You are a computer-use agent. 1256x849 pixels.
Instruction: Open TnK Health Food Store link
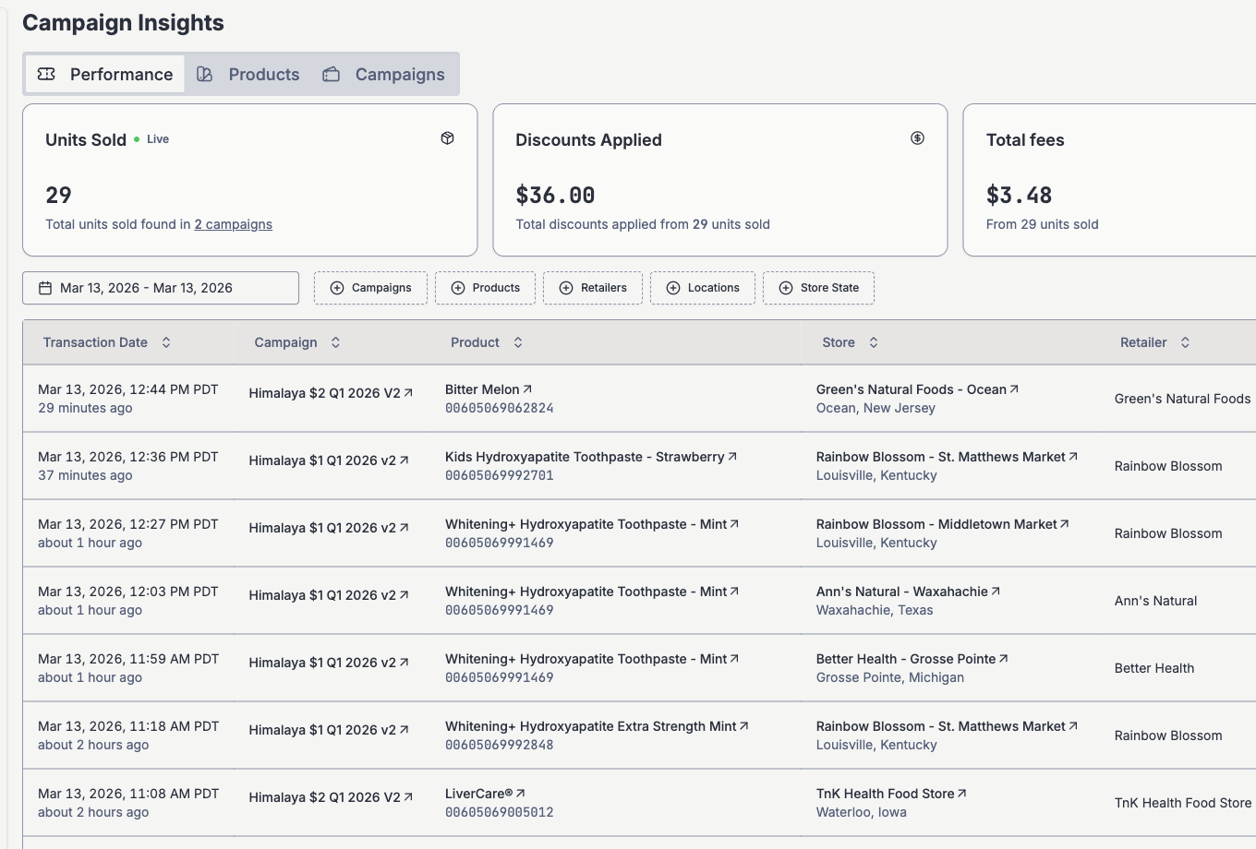tap(891, 794)
